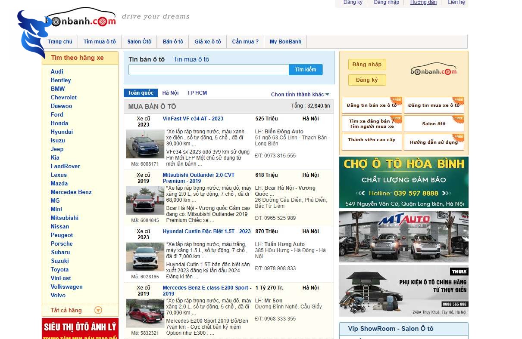
Task: Open the Hyundai Custin car thumbnail
Action: pos(145,257)
